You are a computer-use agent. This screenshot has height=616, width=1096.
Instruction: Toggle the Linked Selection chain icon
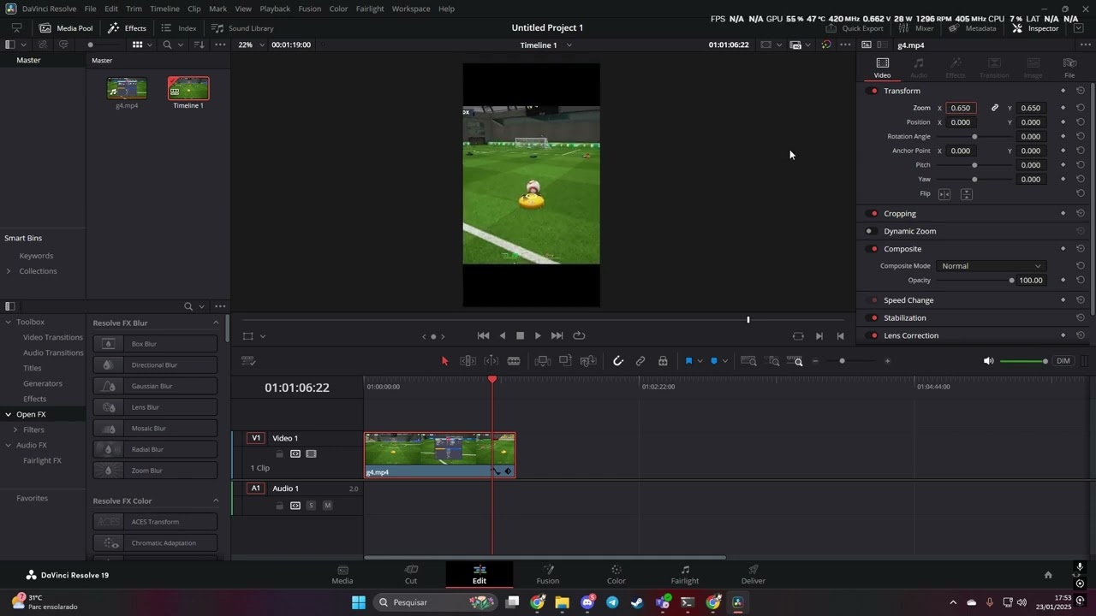(x=640, y=361)
